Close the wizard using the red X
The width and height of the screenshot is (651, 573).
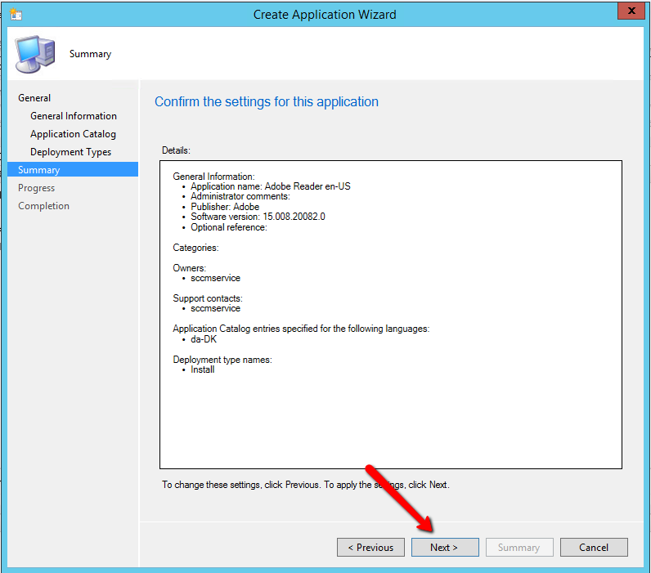click(628, 12)
